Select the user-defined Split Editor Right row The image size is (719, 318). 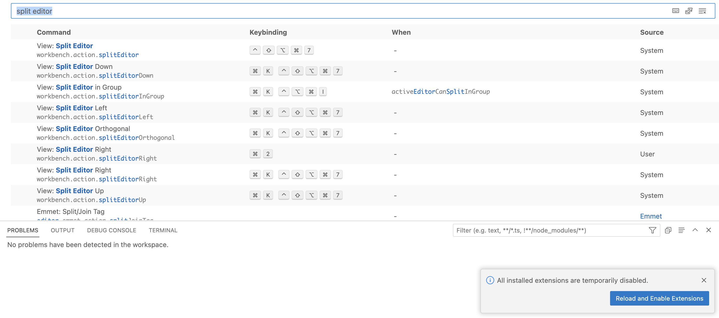[363, 154]
